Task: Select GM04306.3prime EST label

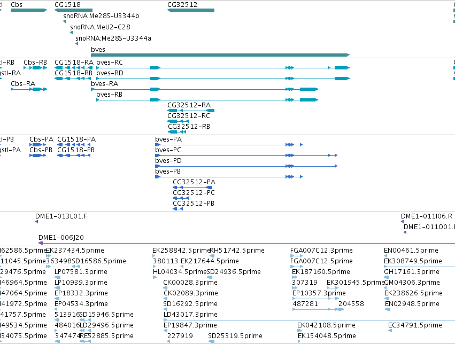Action: click(412, 283)
